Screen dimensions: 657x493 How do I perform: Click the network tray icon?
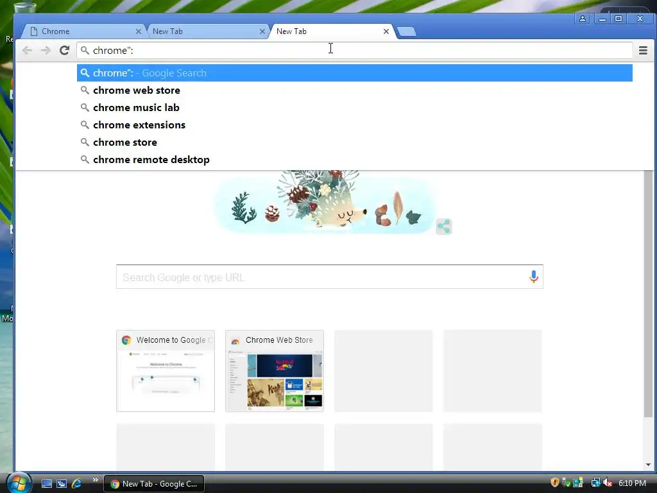pyautogui.click(x=595, y=483)
